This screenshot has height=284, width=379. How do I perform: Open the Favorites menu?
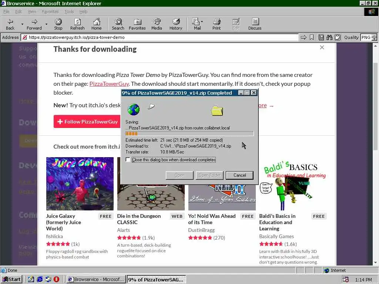click(50, 11)
